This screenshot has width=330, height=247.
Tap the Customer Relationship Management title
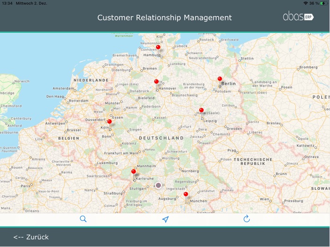click(x=165, y=18)
